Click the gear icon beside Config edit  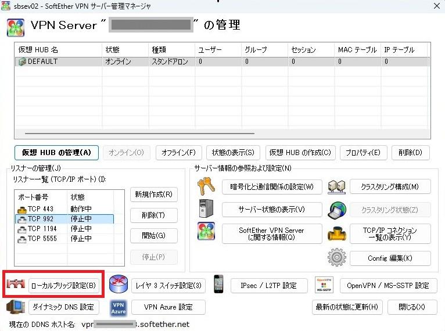(337, 257)
